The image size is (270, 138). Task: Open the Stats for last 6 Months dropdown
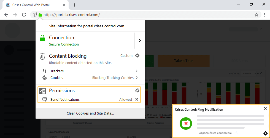249,73
